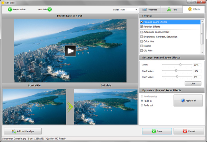Enable Color Hue effect checkbox
The image size is (207, 142).
point(142,41)
